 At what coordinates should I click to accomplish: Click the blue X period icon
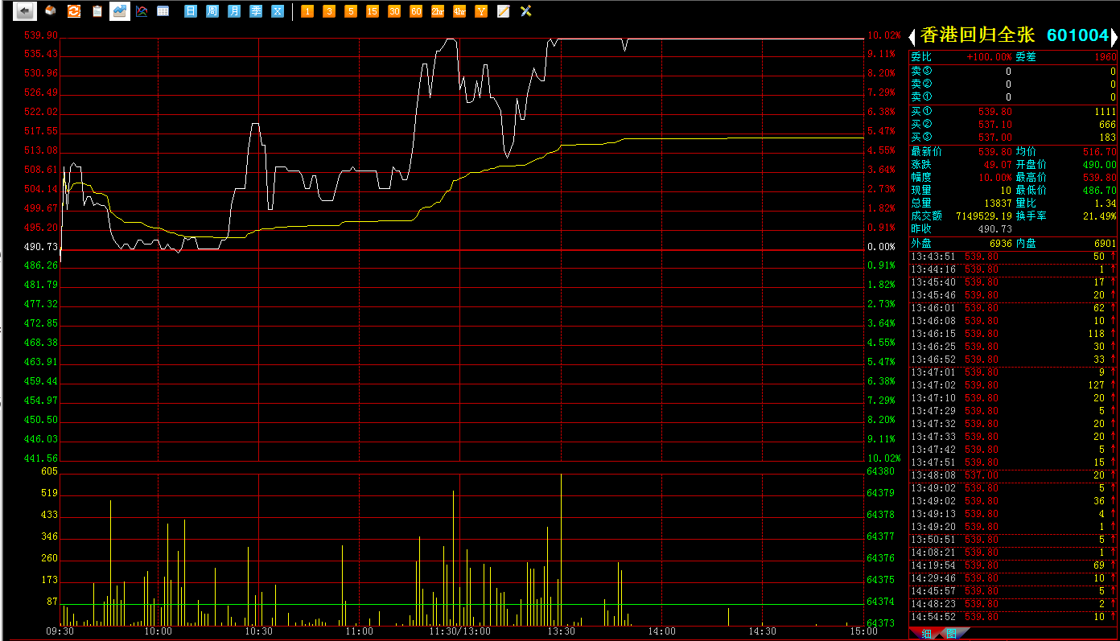[278, 11]
